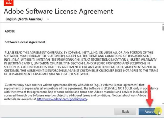Click the Adobe Software License Agreement title
This screenshot has height=118, width=164.
59,11
